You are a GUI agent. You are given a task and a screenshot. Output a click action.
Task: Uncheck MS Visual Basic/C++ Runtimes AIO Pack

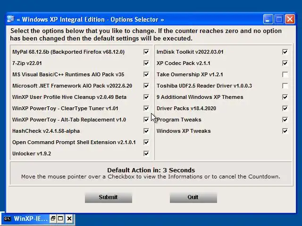tap(146, 74)
